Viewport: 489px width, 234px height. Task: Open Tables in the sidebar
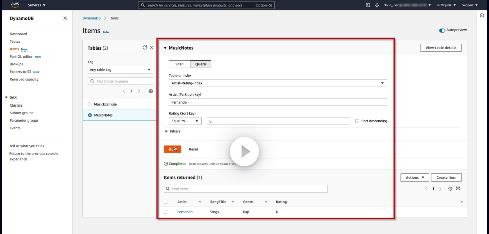15,42
